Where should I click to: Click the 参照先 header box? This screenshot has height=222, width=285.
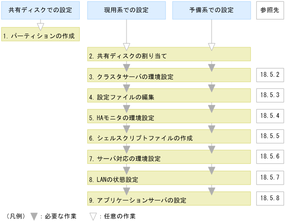(x=270, y=10)
